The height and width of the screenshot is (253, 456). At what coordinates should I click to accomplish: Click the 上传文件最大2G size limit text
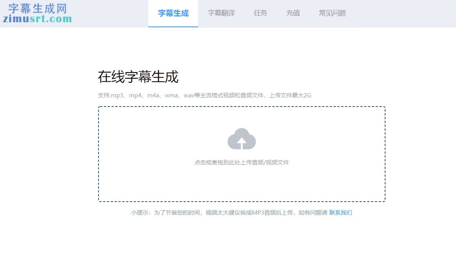(x=290, y=95)
